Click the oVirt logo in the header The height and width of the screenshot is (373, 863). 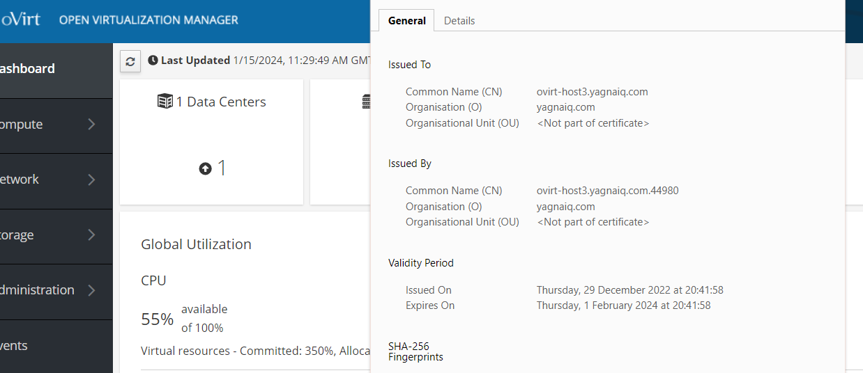(x=20, y=19)
